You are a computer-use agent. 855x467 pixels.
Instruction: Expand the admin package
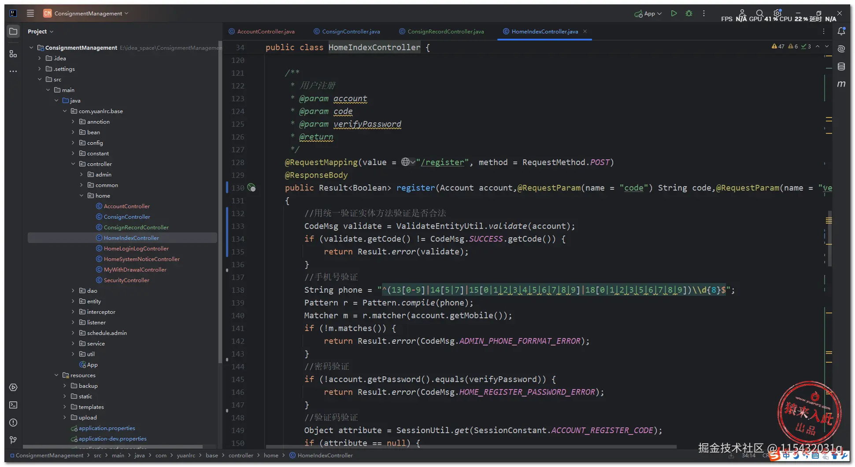81,174
